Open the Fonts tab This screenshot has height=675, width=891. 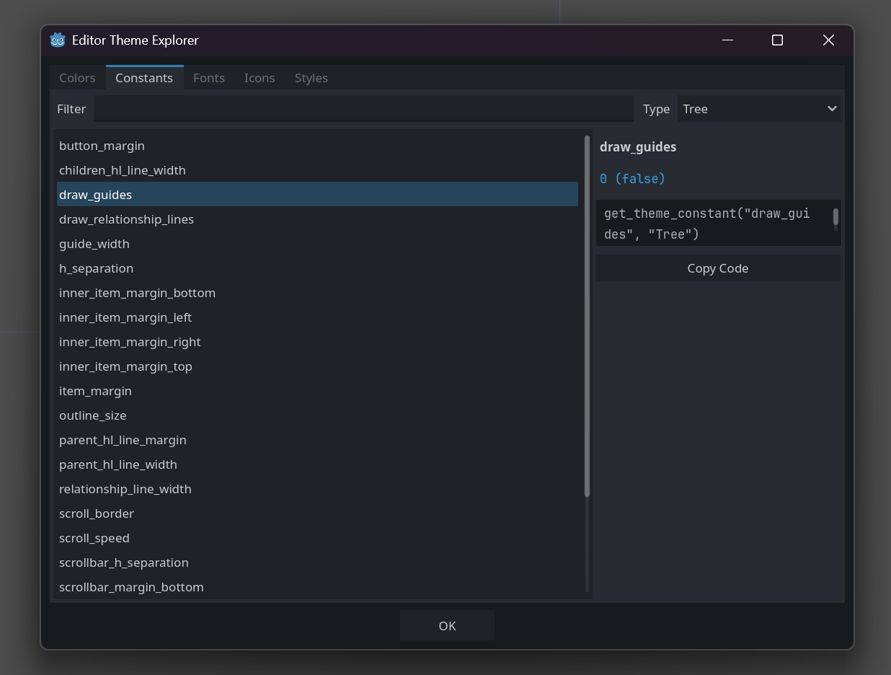tap(209, 78)
